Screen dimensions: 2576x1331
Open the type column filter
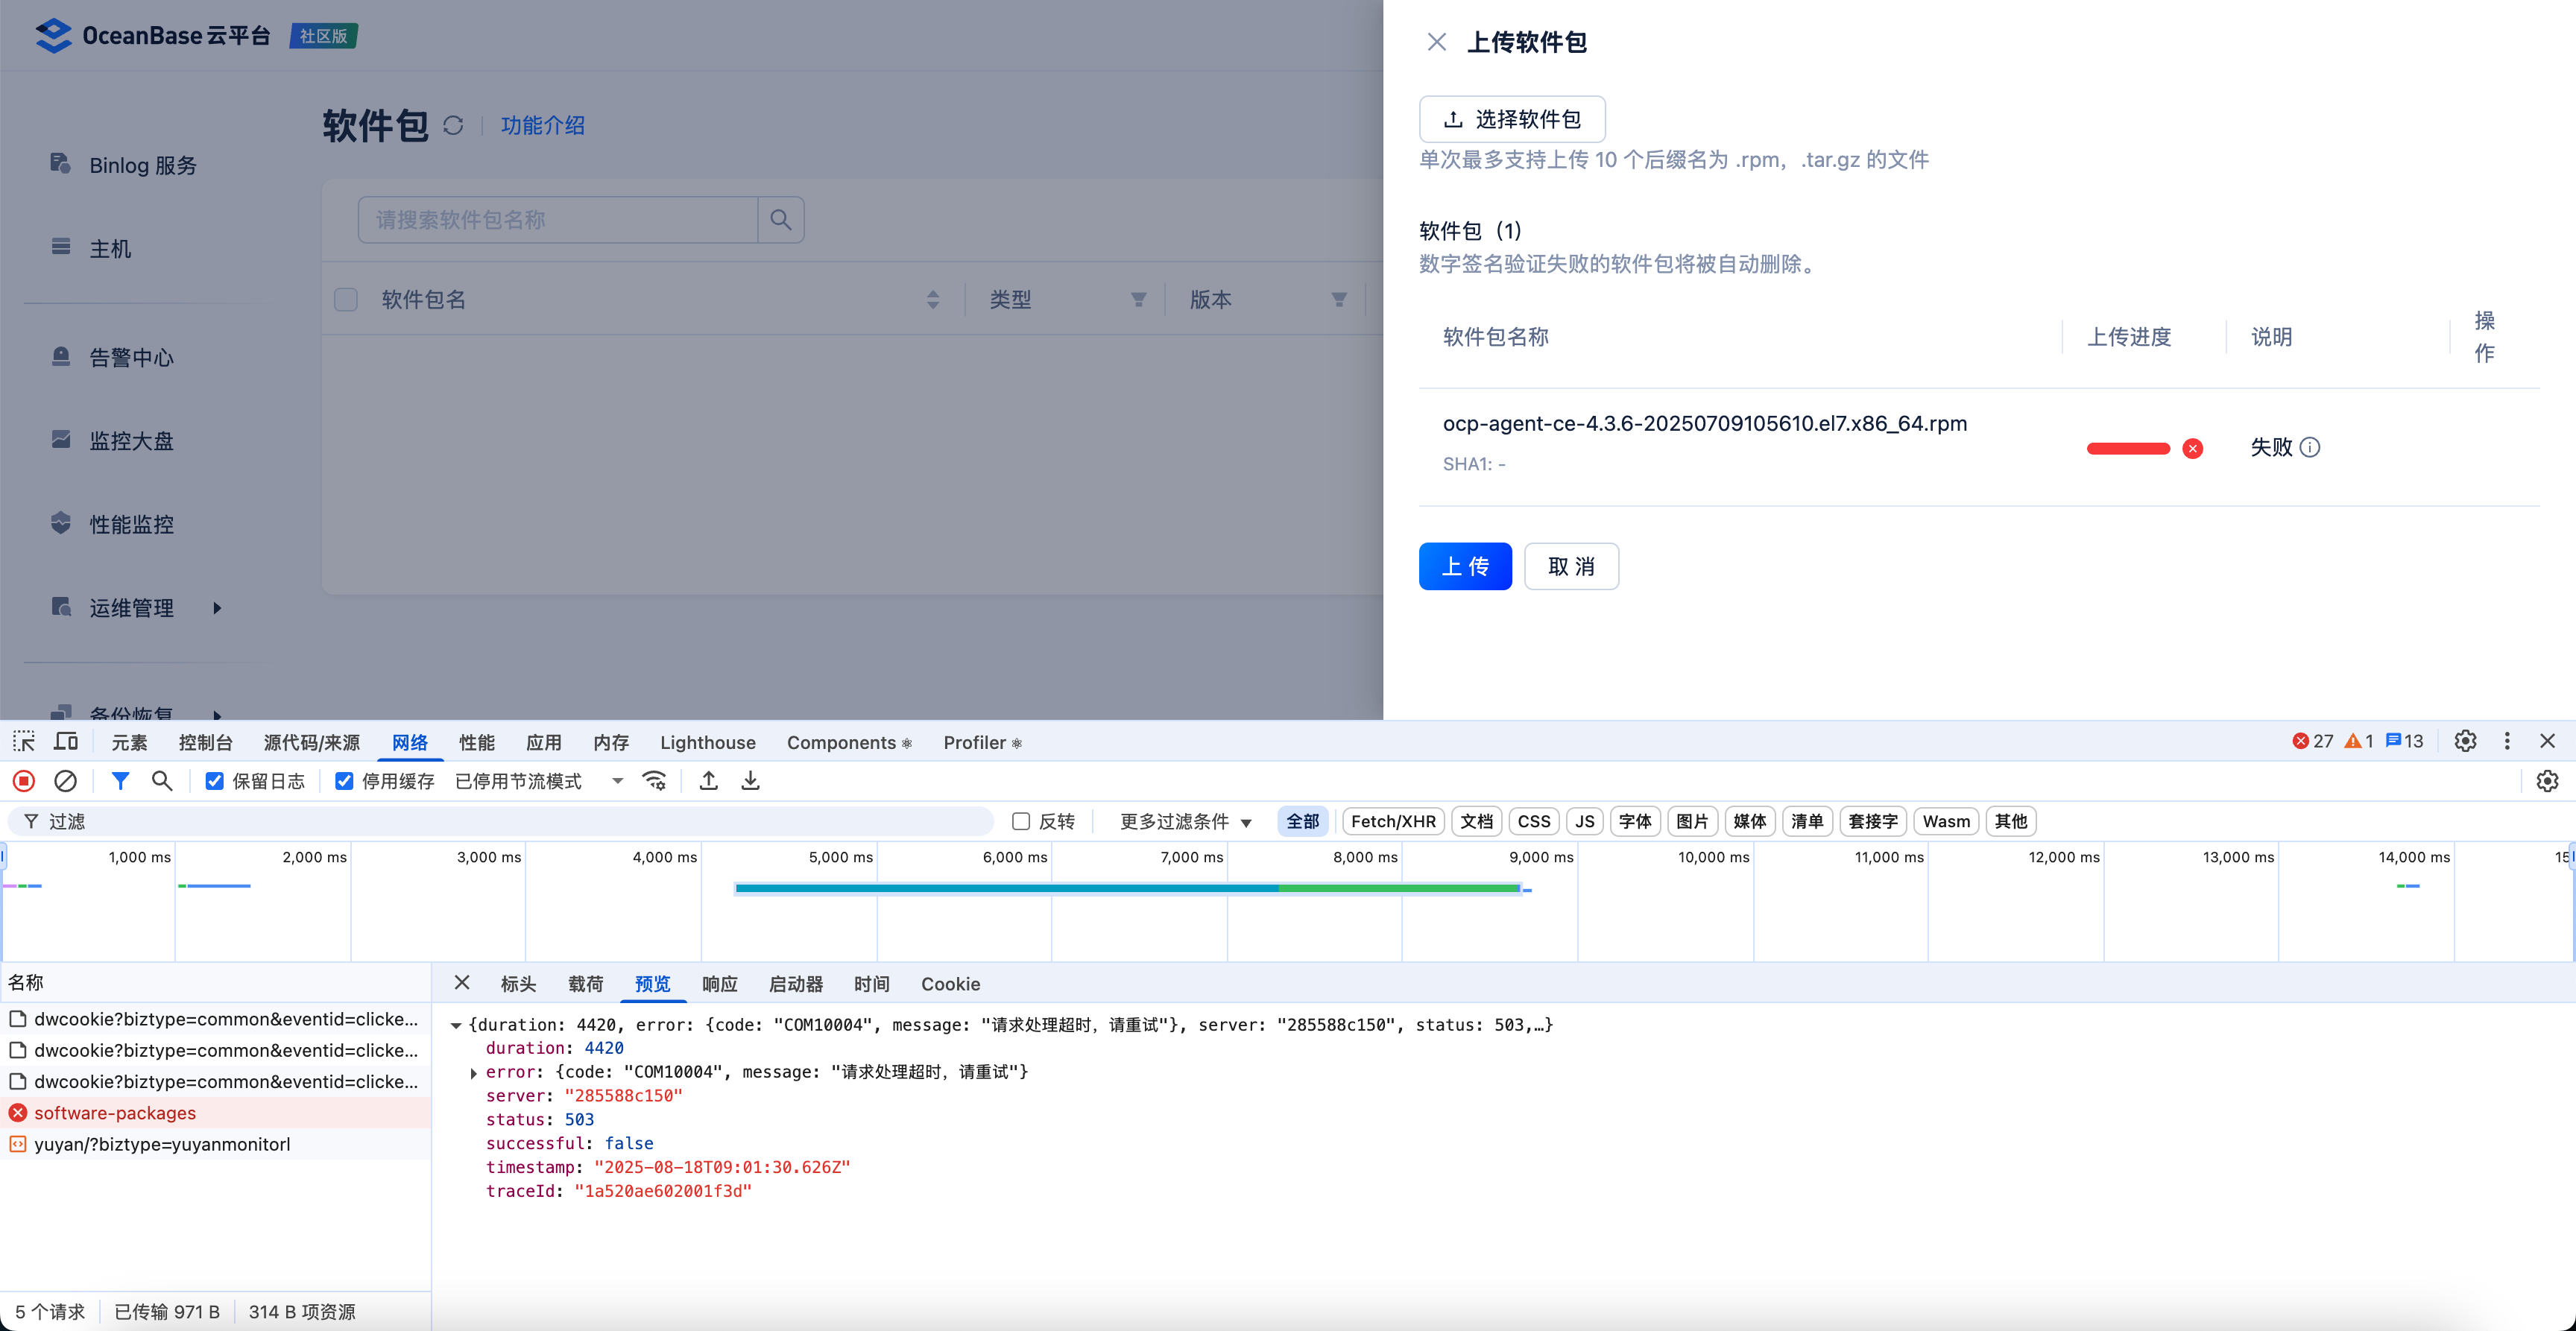[x=1138, y=299]
